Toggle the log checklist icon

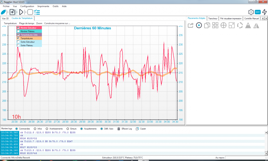pos(37,12)
